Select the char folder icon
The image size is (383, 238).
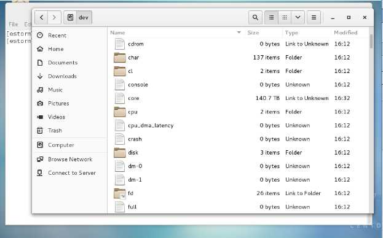pos(120,58)
